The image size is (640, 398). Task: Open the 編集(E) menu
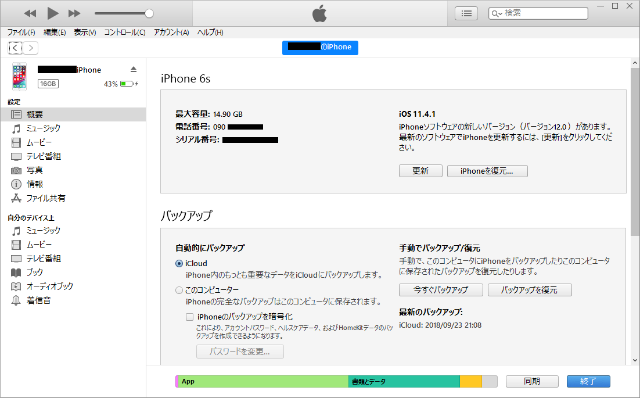click(x=55, y=33)
